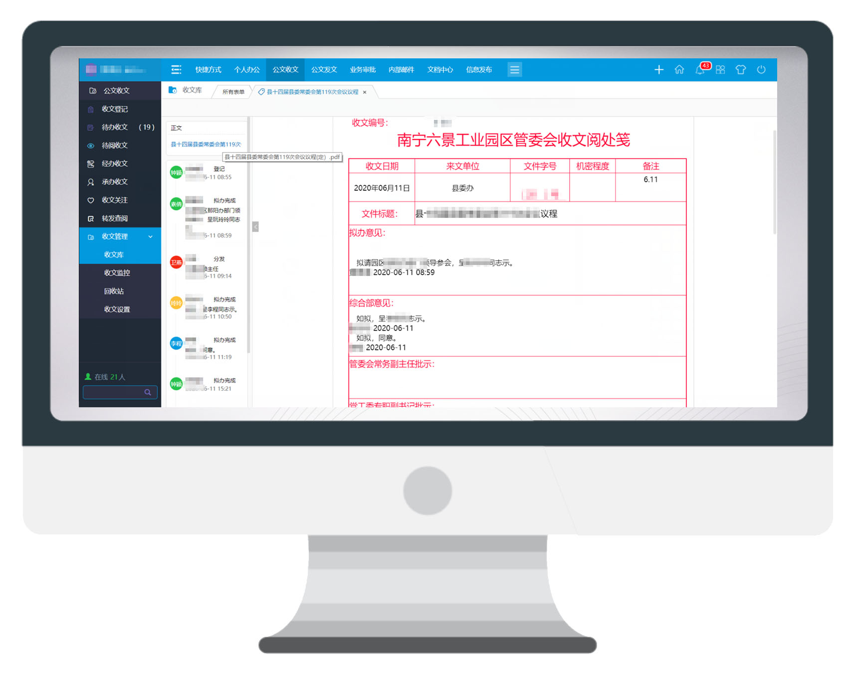Select the 收文关注 heart icon
Screen dimensions: 848x673
click(90, 200)
